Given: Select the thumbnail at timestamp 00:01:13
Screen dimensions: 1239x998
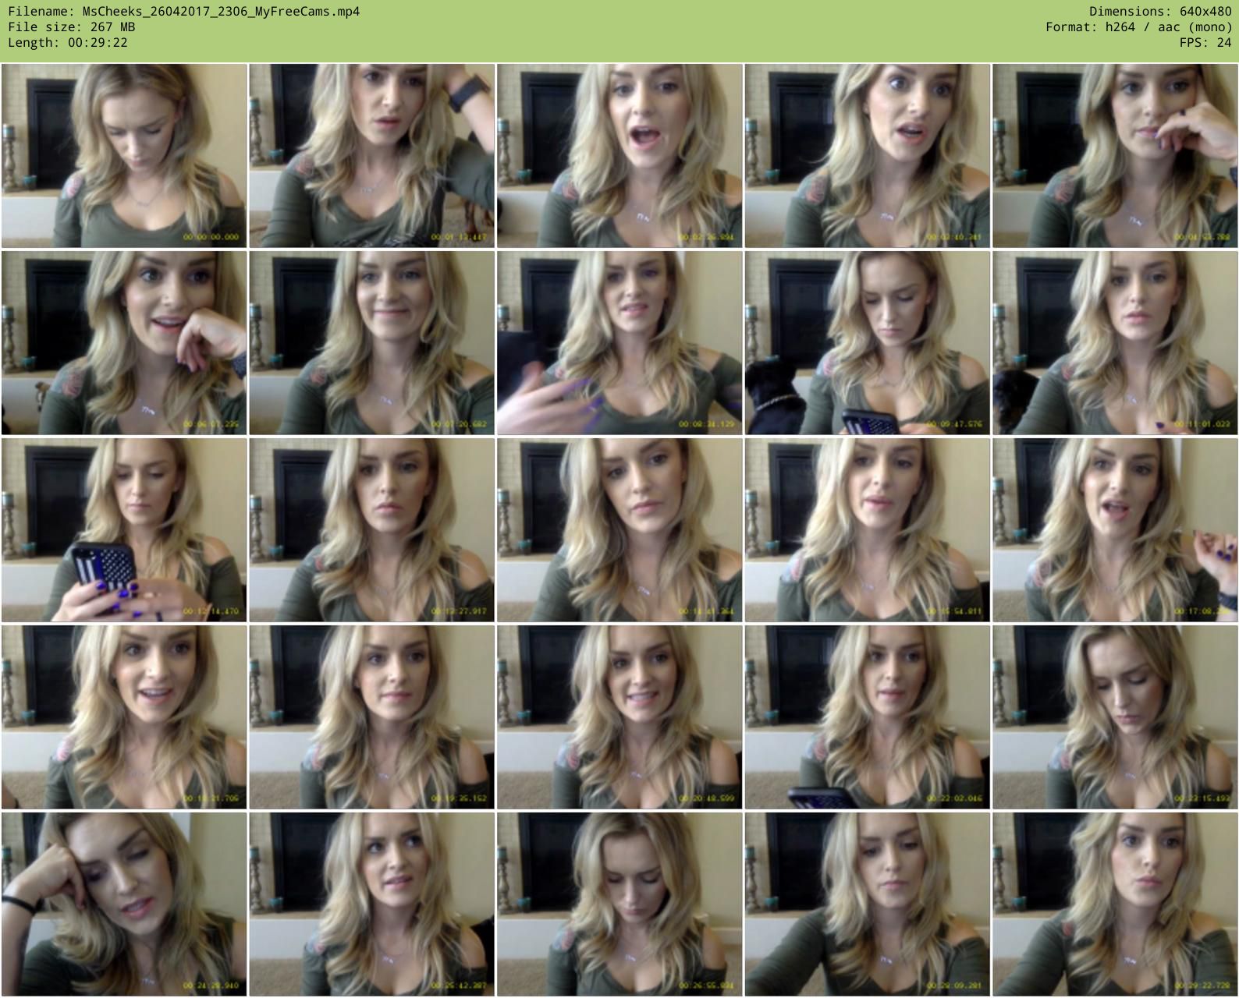Looking at the screenshot, I should click(371, 156).
